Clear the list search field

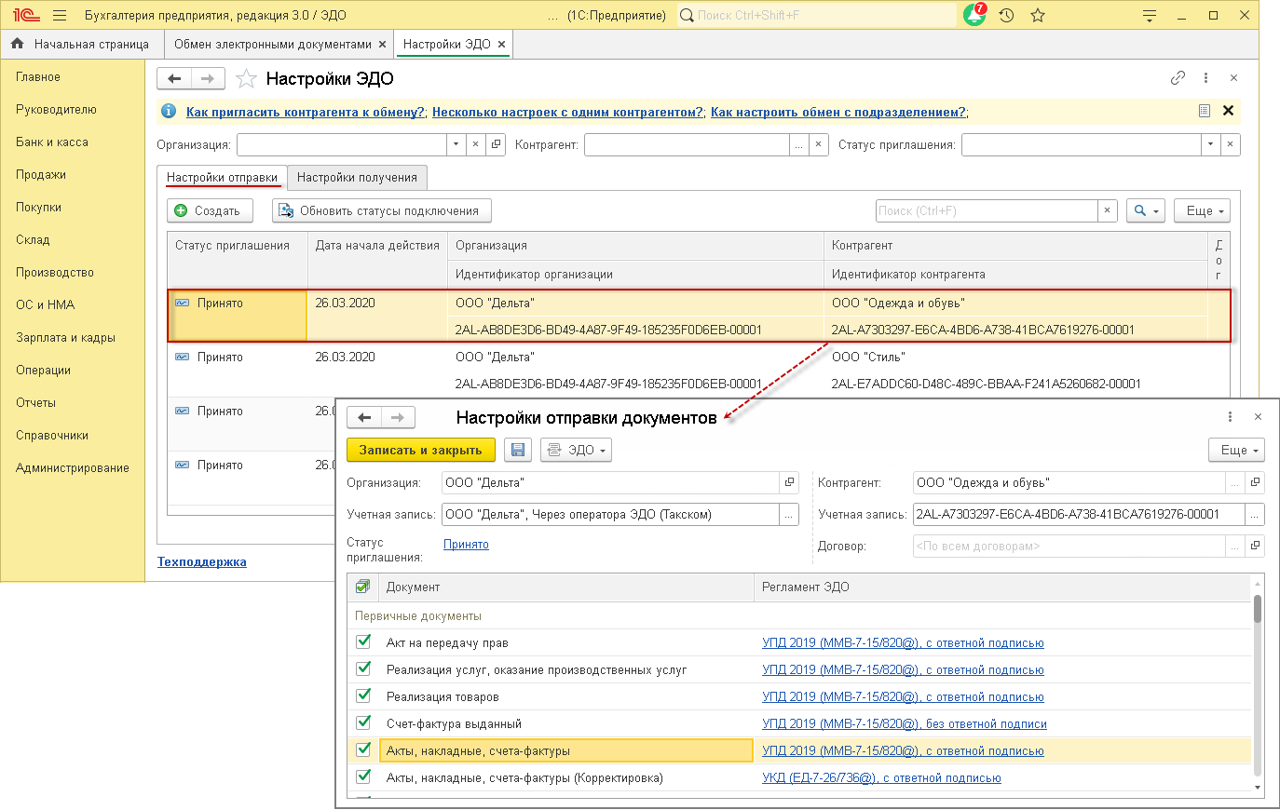(1107, 210)
